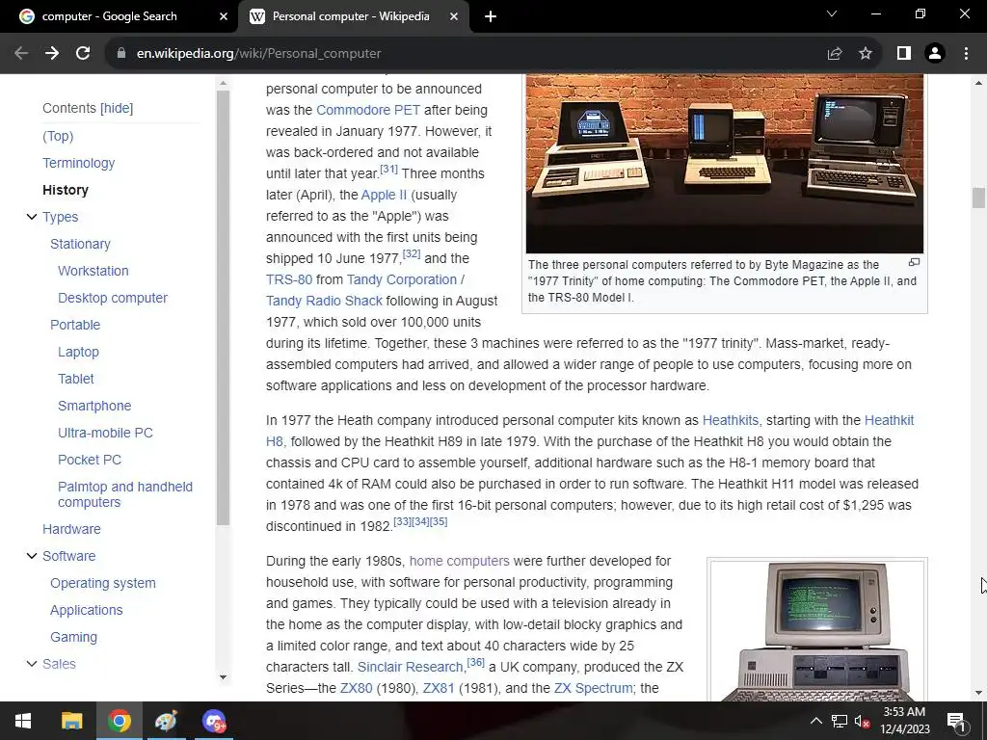
Task: Collapse the Software section in contents
Action: pos(32,556)
